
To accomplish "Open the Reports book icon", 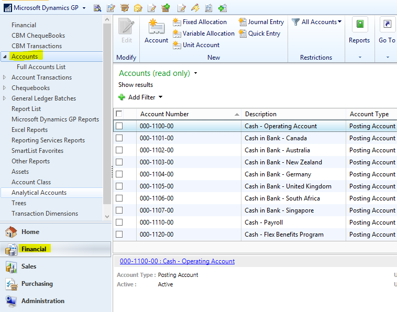I will pyautogui.click(x=360, y=24).
